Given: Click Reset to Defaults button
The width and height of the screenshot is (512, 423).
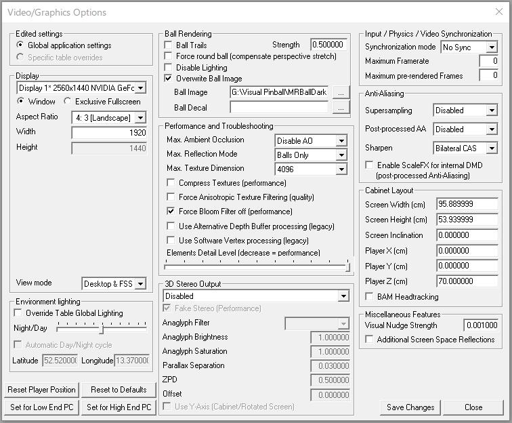Looking at the screenshot, I should 119,390.
